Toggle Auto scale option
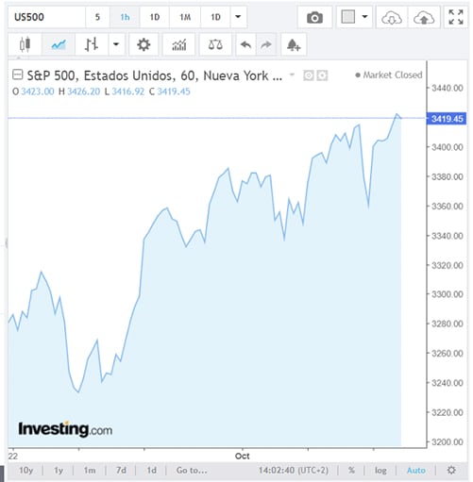The height and width of the screenshot is (482, 473). tap(416, 471)
